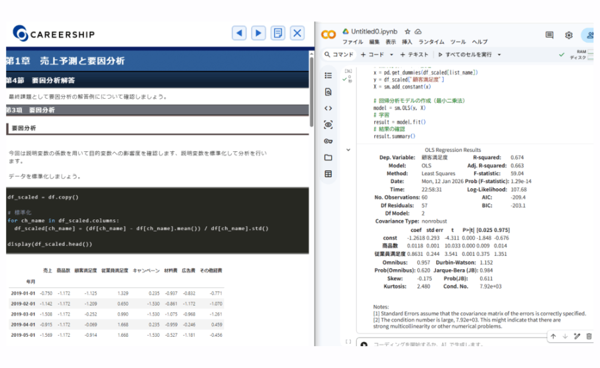The height and width of the screenshot is (368, 600).
Task: Expand the dropdown arrow beside コード
Action: 391,55
